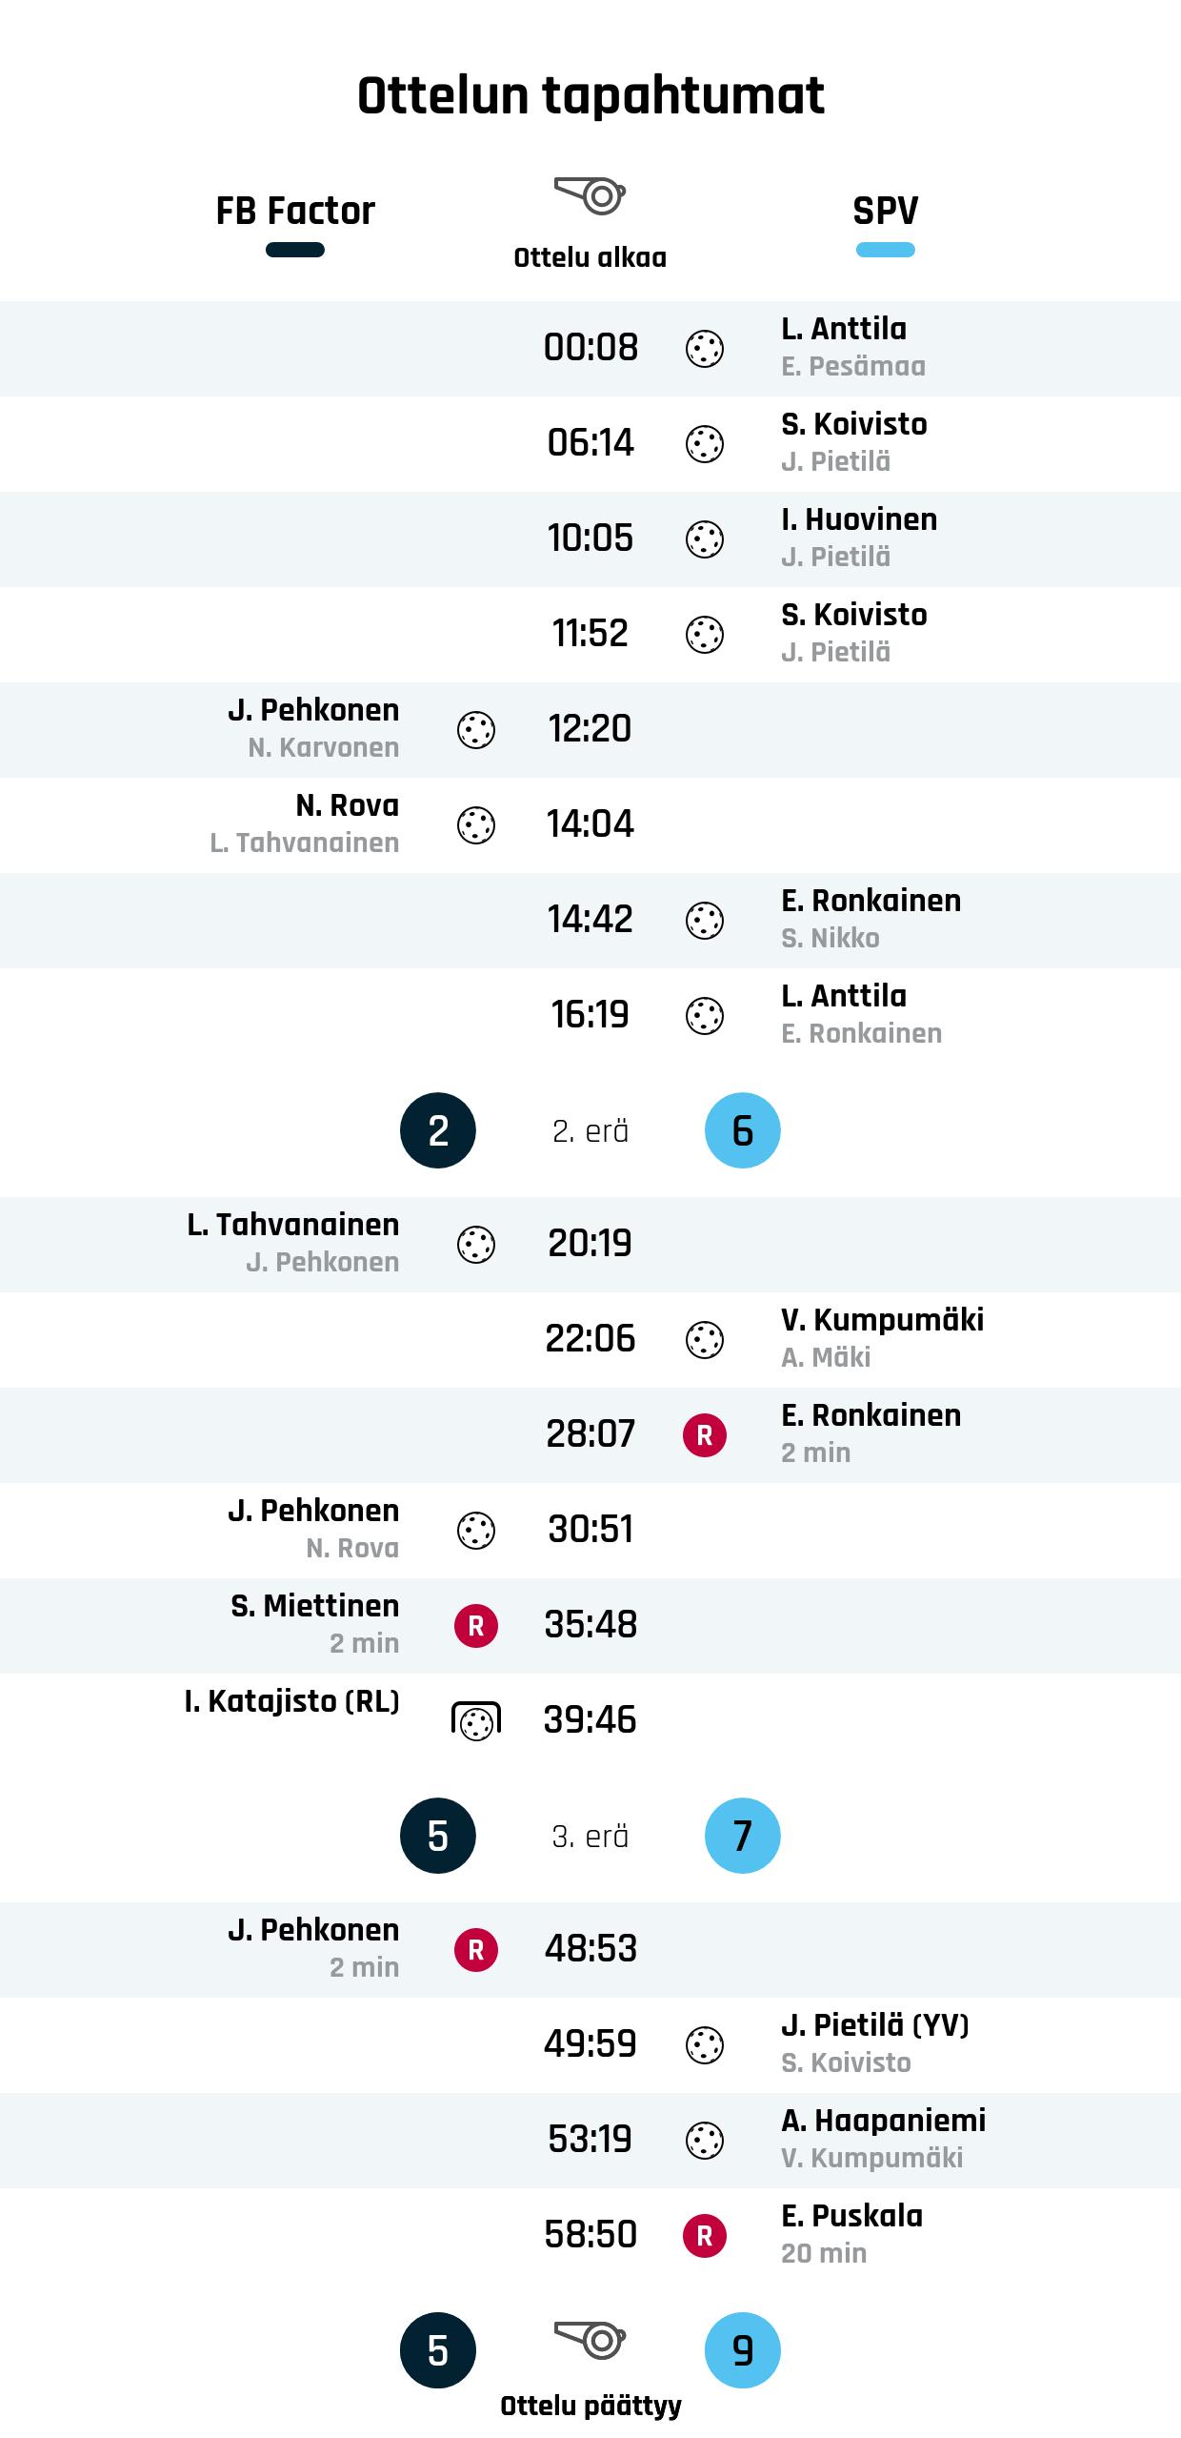Click the red penalty icon at 48:53
Screen dimensions: 1181x2438
click(x=476, y=1950)
